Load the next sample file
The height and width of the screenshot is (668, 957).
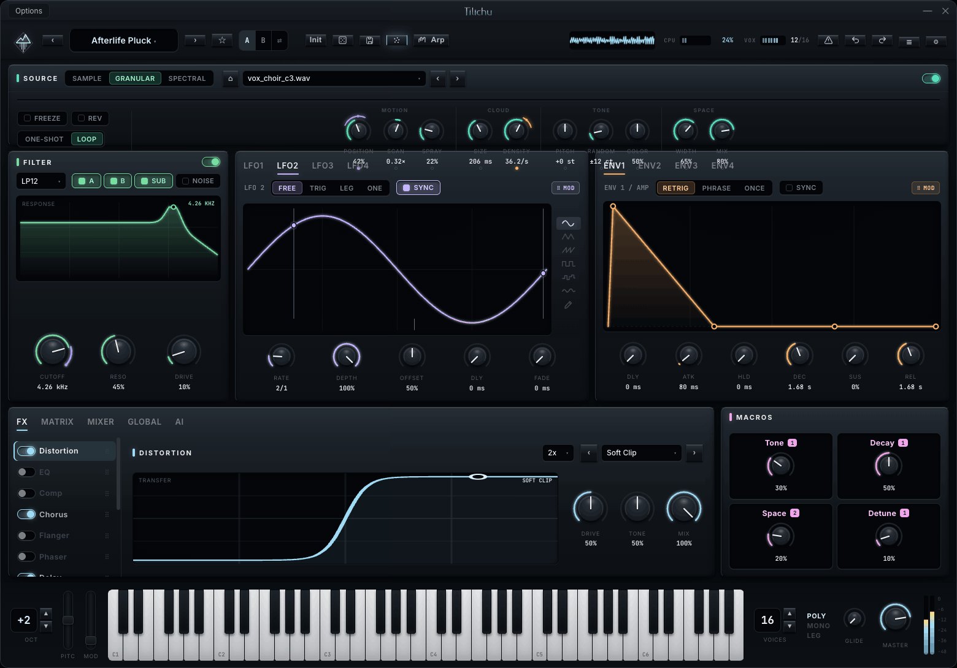457,78
